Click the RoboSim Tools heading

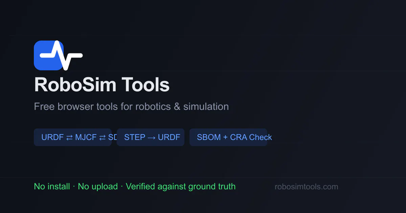click(102, 85)
